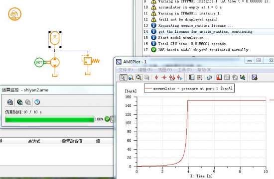The image size is (274, 179).
Task: Click the blue help question mark in run monitor
Action: tap(37, 102)
